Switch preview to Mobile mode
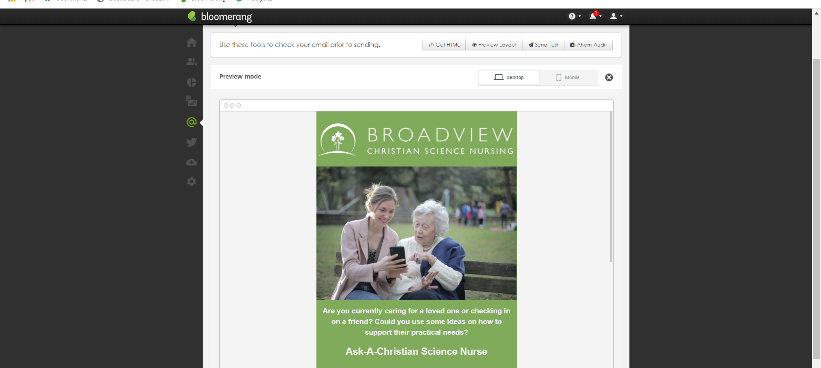Screen dimensions: 821x368 (568, 77)
